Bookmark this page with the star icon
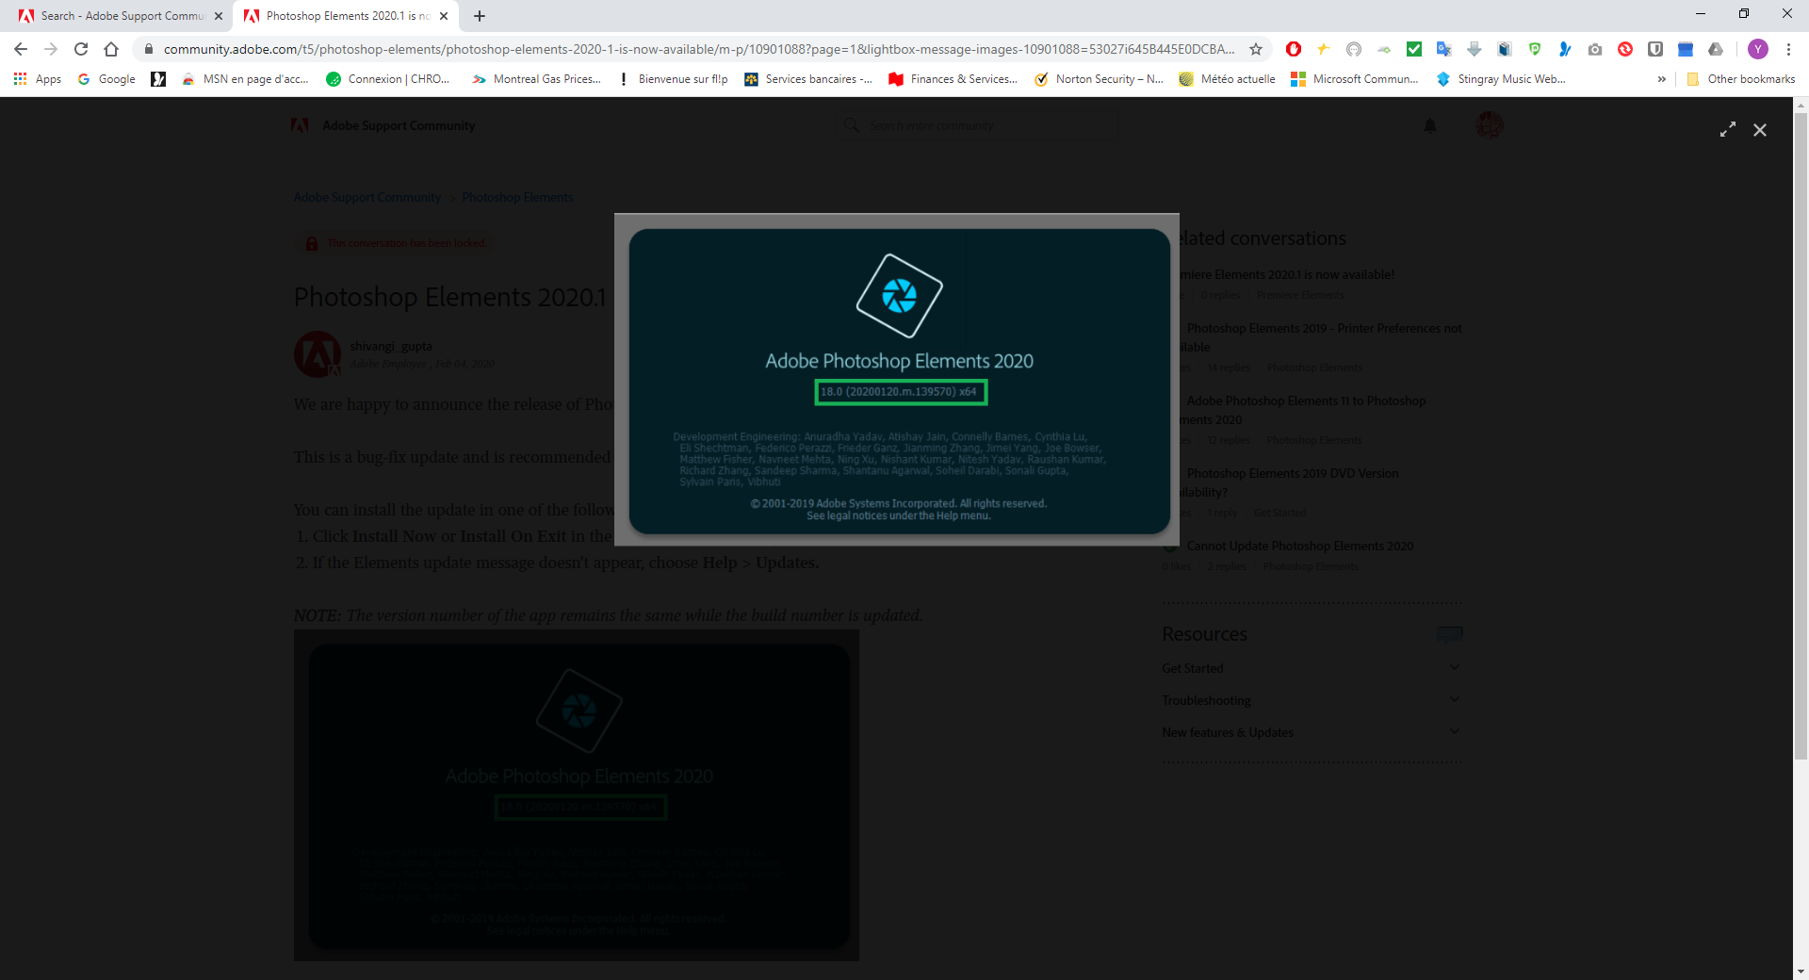1809x980 pixels. point(1256,49)
